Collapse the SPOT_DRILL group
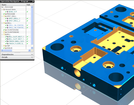 (x=2, y=16)
